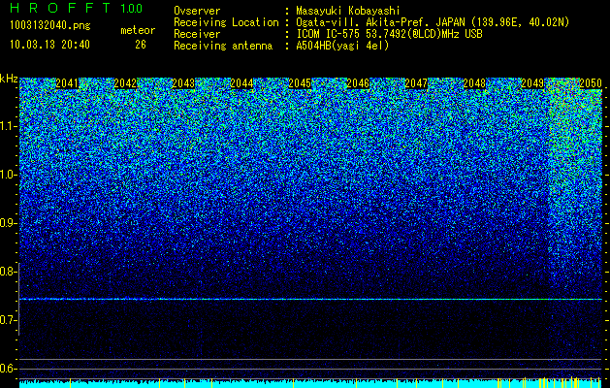
Task: Click the 1.0 kHz axis label
Action: tap(8, 175)
